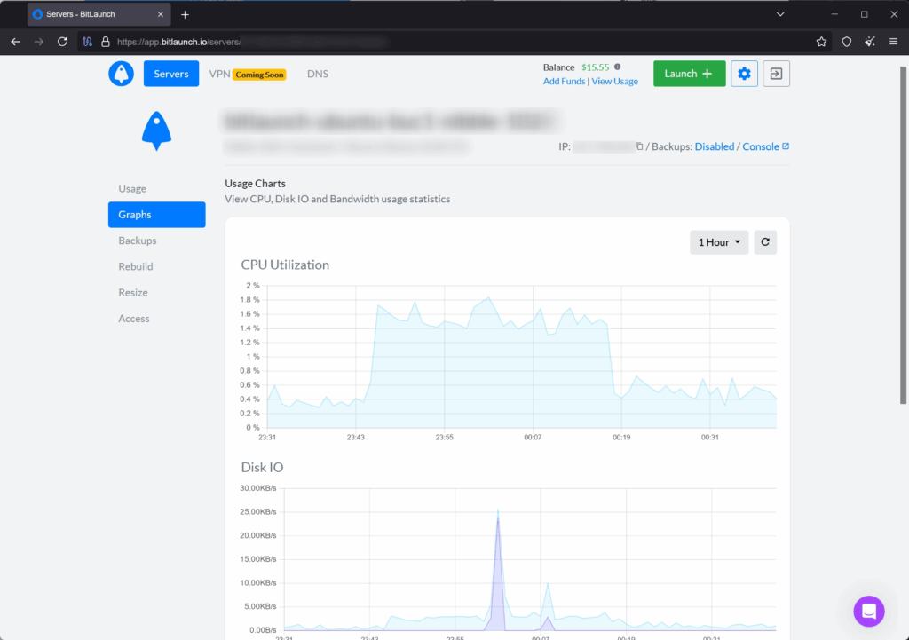
Task: Click the Coming Soon badge
Action: [259, 75]
